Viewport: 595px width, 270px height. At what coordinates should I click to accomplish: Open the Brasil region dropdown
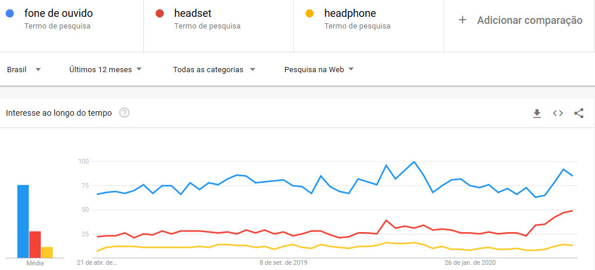24,70
